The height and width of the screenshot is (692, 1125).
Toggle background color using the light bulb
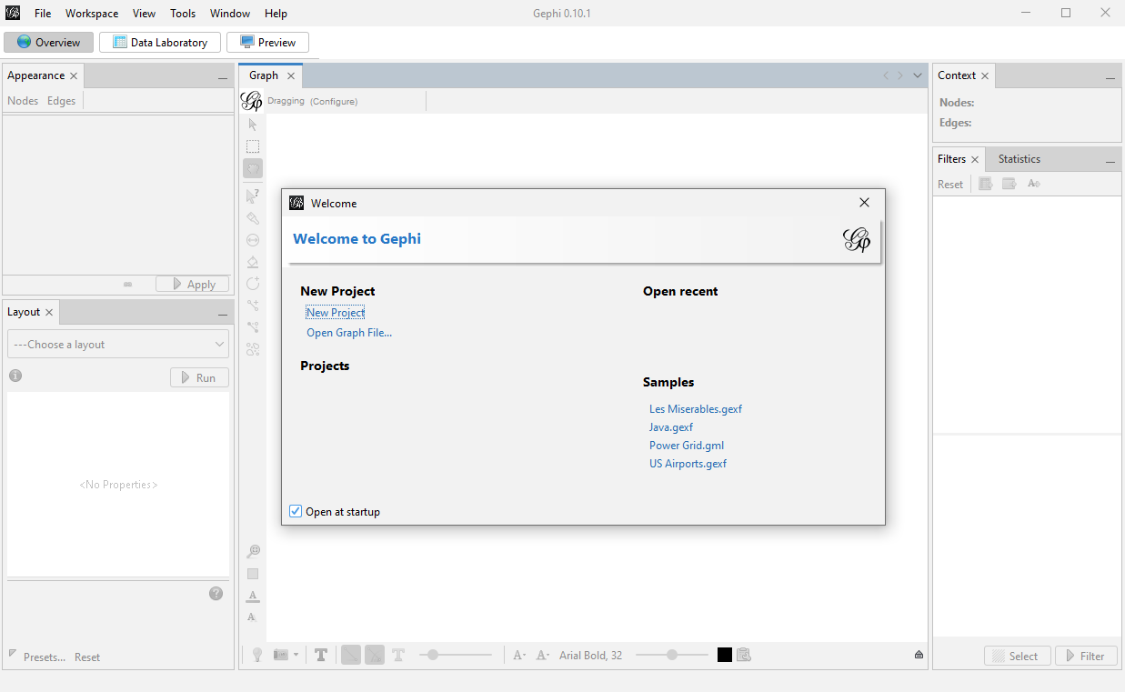coord(256,654)
